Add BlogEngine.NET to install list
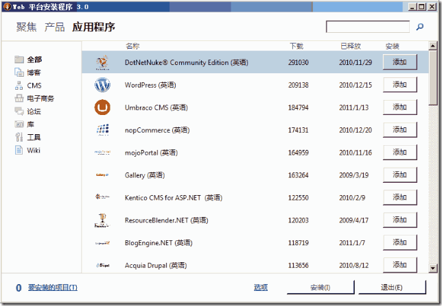The image size is (442, 306). [x=399, y=242]
